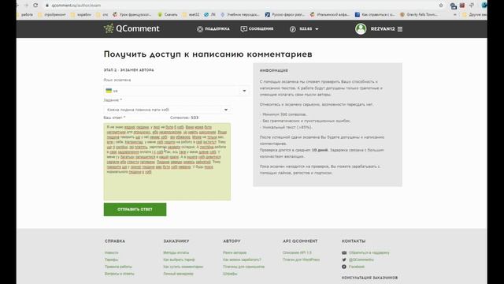Show hidden bookmarks via overflow chevron
This screenshot has height=284, width=504.
(x=455, y=14)
